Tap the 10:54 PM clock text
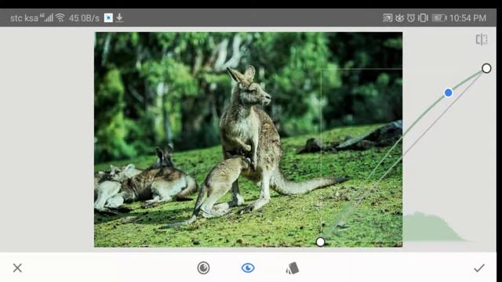The width and height of the screenshot is (502, 282). tap(467, 18)
